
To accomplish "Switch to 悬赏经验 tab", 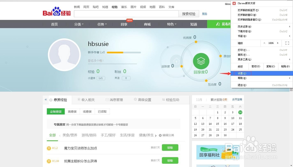I will [x=60, y=100].
